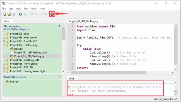Image resolution: width=181 pixels, height=102 pixels.
Task: Expand Project 04: Breathing LED folder
Action: [4, 60]
